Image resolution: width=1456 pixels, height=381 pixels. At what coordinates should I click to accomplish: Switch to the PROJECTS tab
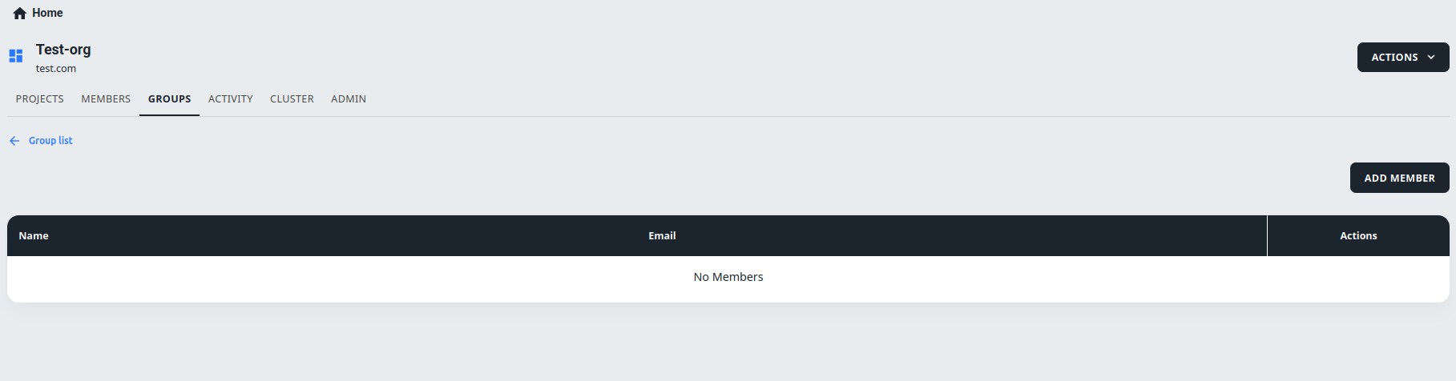[40, 99]
